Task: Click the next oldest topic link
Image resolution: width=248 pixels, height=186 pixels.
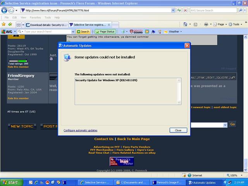Action: (225, 107)
